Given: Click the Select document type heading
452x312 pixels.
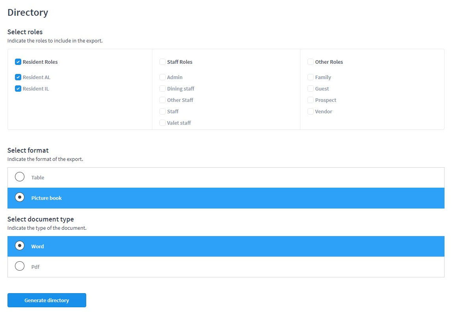Looking at the screenshot, I should pyautogui.click(x=41, y=219).
